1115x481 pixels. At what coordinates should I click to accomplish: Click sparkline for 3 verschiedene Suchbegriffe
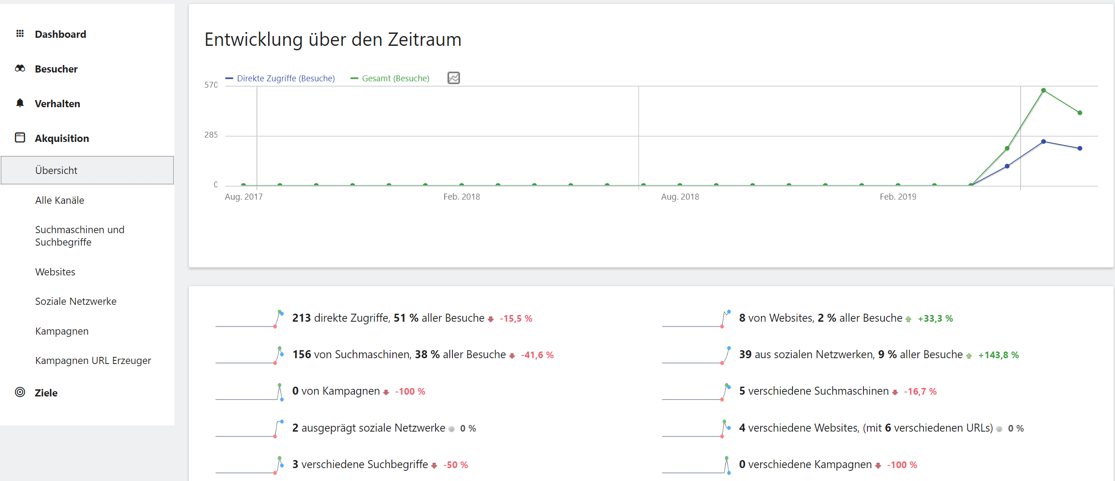249,465
